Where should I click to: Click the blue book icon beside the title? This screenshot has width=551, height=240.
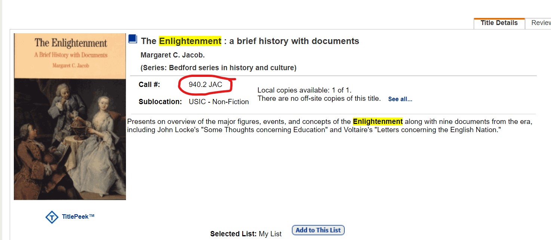133,40
